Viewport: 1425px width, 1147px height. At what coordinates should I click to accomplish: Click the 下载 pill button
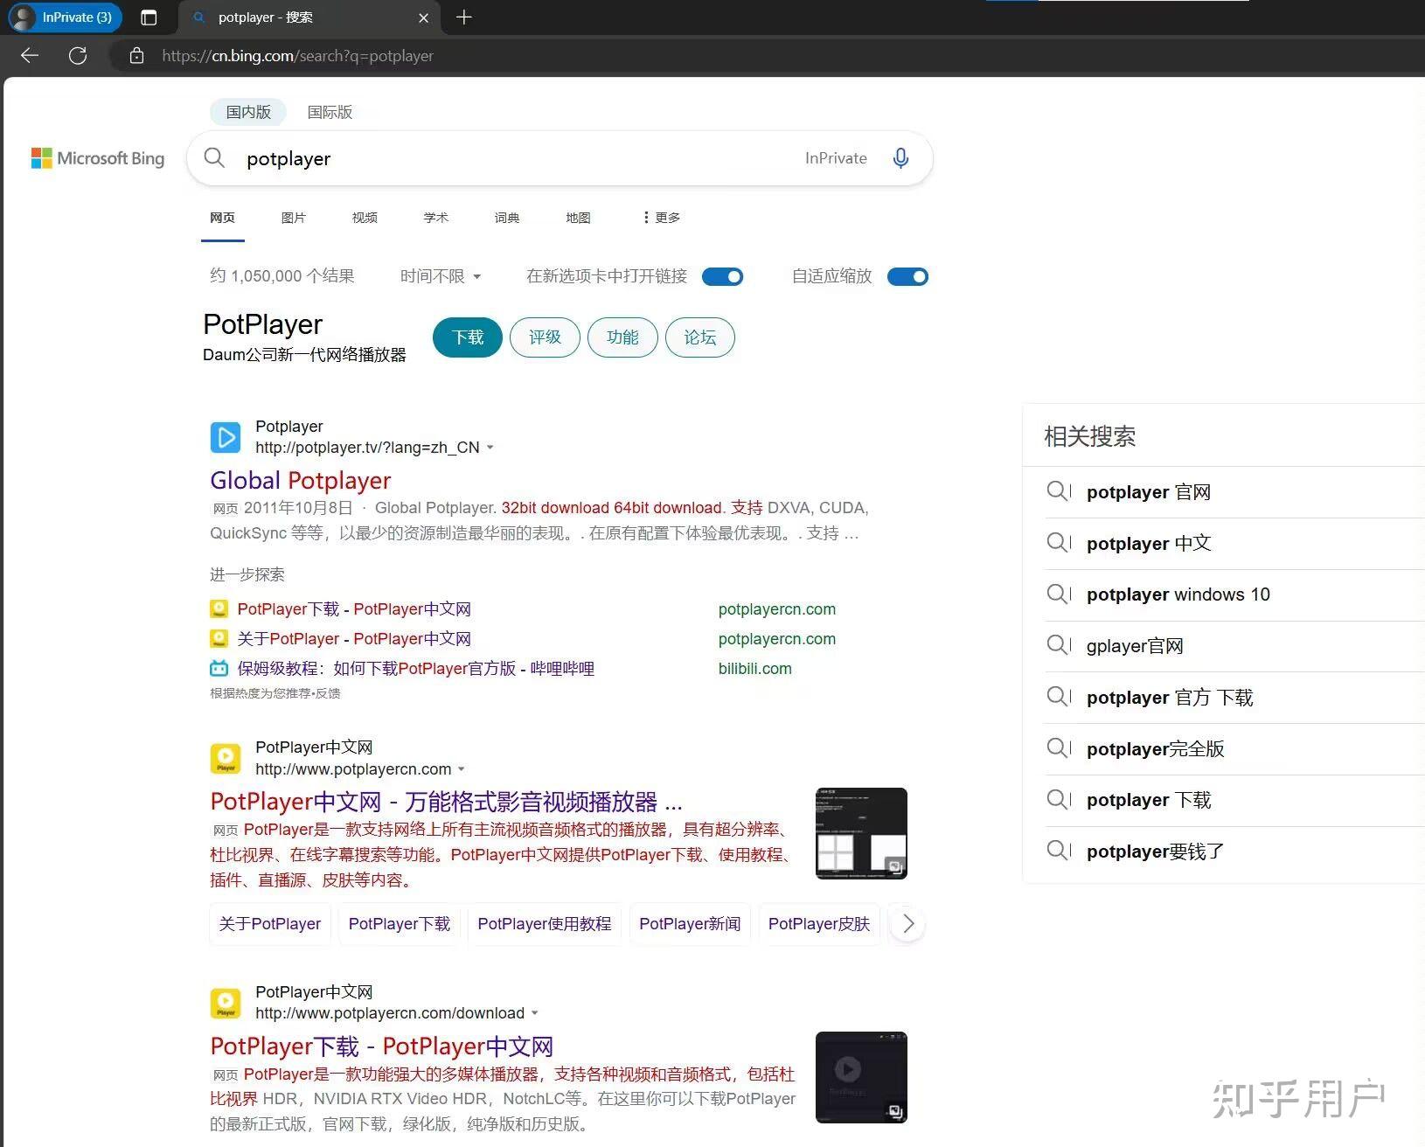(x=468, y=337)
